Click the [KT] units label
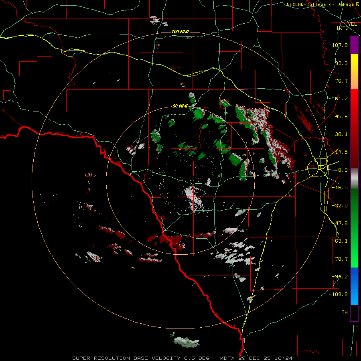The width and height of the screenshot is (361, 361). [x=343, y=28]
